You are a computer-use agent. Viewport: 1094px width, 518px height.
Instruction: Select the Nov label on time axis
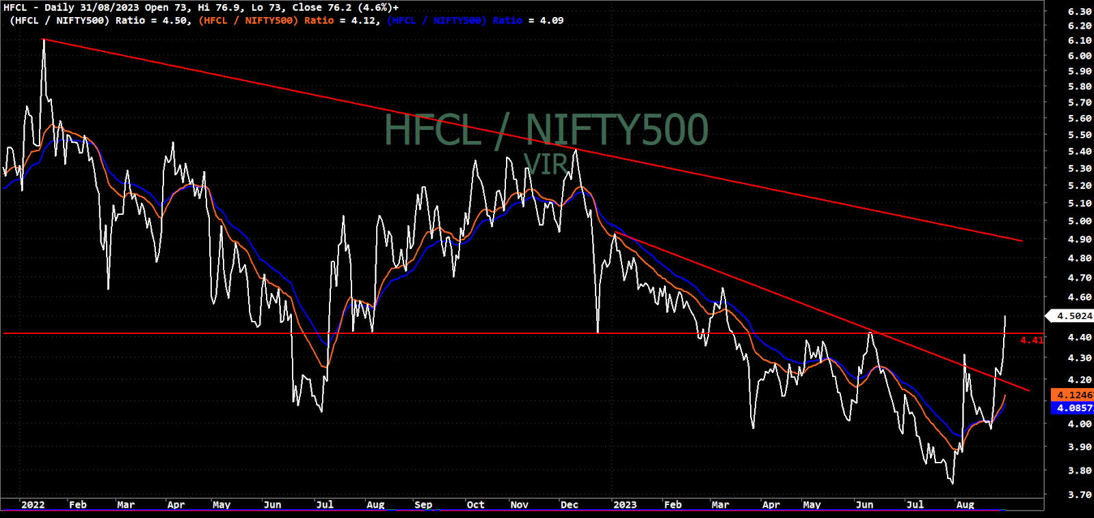coord(520,505)
